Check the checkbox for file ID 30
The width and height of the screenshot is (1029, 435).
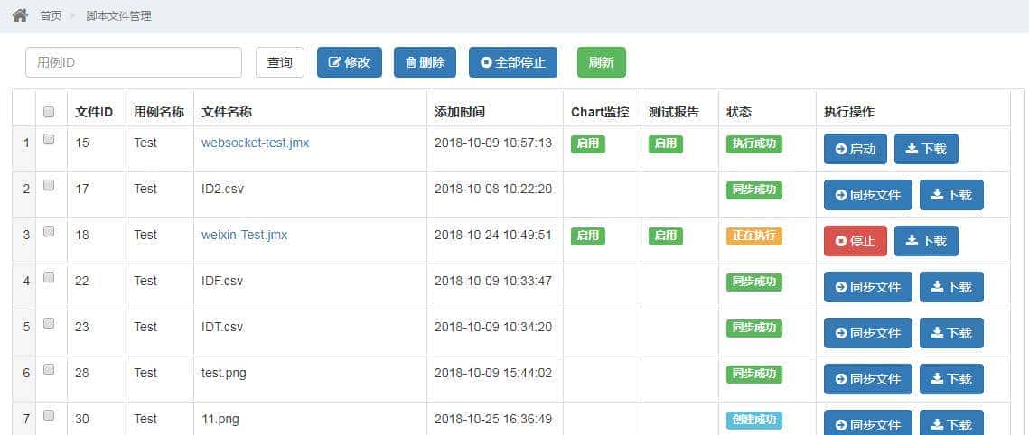49,414
